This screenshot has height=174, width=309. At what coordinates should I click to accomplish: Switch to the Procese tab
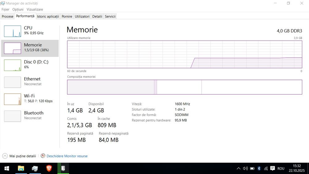tap(7, 16)
